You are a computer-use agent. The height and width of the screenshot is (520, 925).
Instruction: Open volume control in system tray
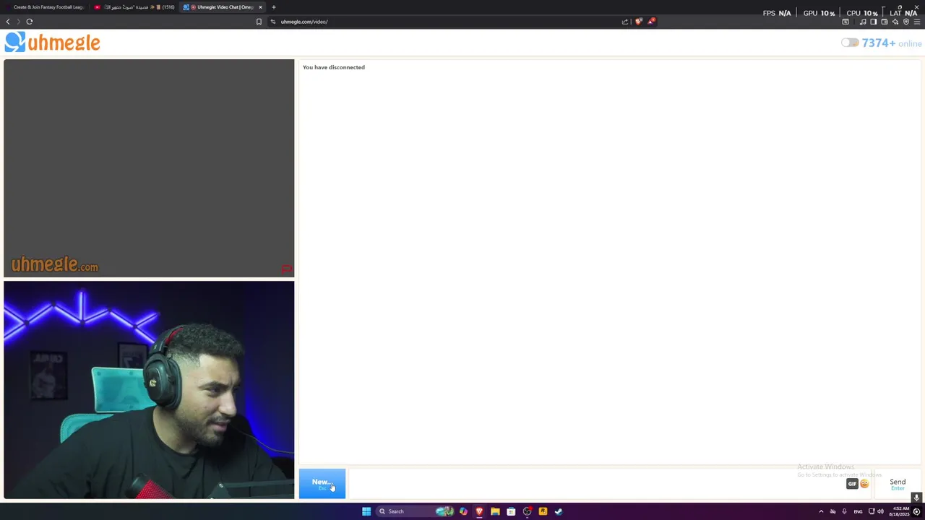pyautogui.click(x=880, y=511)
